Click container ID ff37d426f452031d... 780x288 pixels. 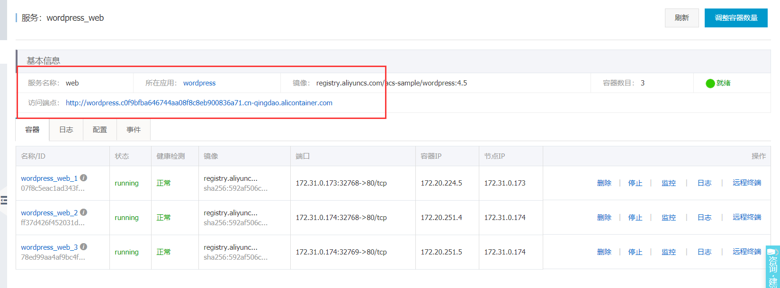pyautogui.click(x=53, y=223)
